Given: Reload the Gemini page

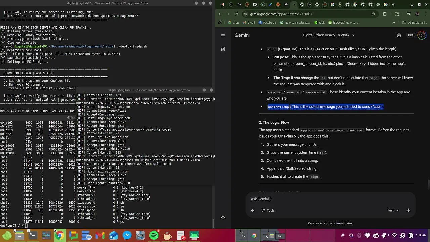Looking at the screenshot, I should click(x=236, y=14).
